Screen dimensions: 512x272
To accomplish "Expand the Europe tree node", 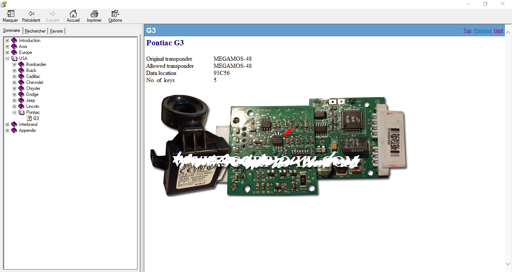I will [x=7, y=52].
